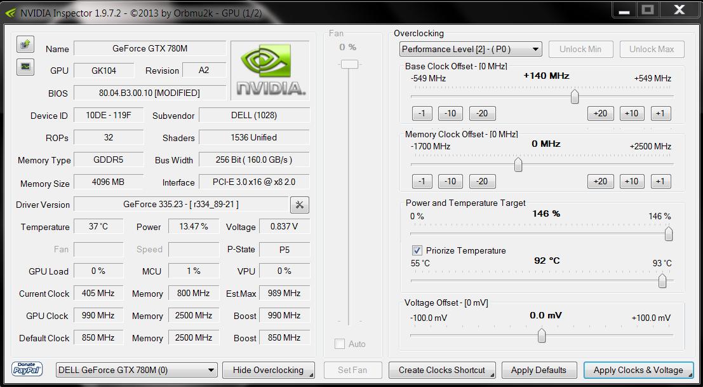Click -10 under Base Clock Offset

(x=450, y=114)
